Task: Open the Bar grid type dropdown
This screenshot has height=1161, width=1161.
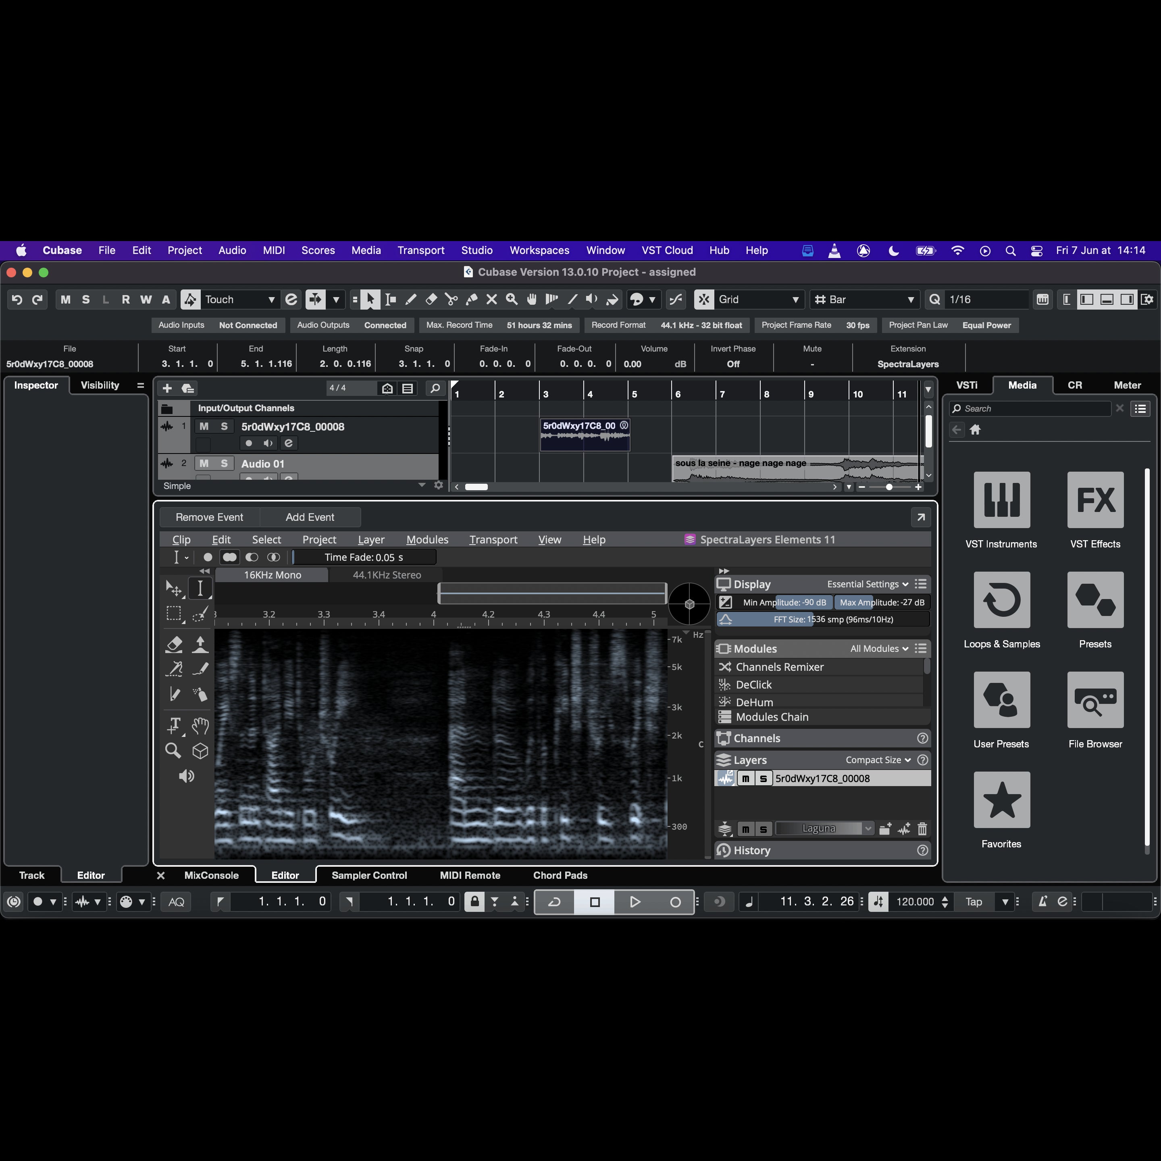Action: pos(864,299)
